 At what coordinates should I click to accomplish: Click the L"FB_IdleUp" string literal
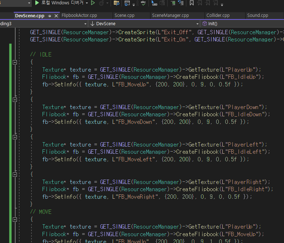point(239,77)
